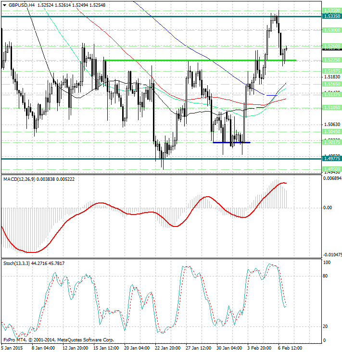Click the 27 Jan 12:00 time label

click(x=198, y=348)
